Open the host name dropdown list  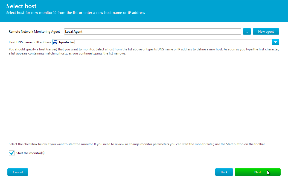pos(275,42)
